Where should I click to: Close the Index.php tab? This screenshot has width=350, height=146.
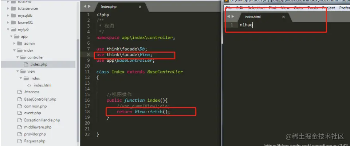tap(140, 7)
